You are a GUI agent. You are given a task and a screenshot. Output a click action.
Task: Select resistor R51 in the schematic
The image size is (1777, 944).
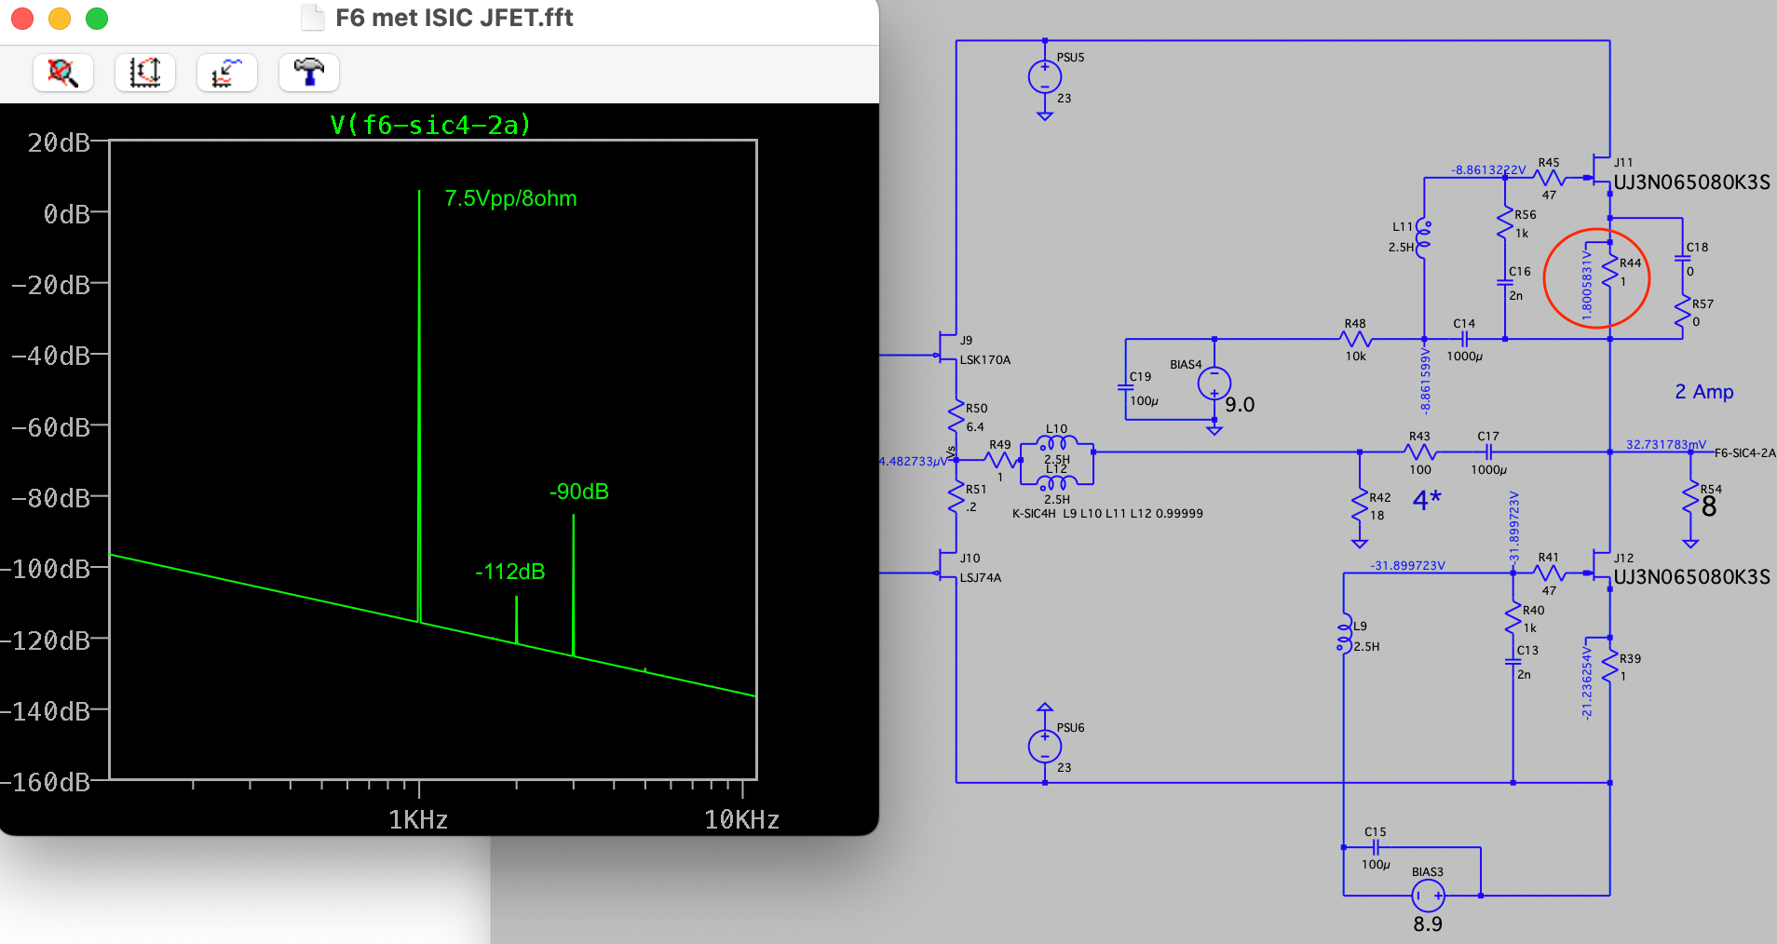(956, 497)
